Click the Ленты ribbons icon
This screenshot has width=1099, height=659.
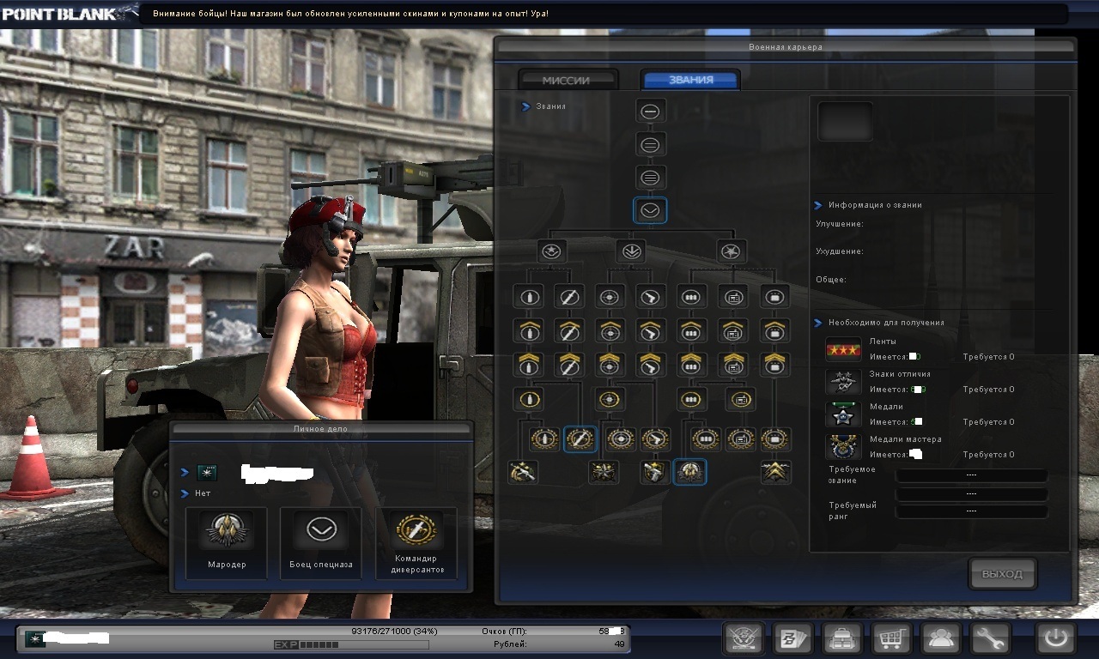843,349
